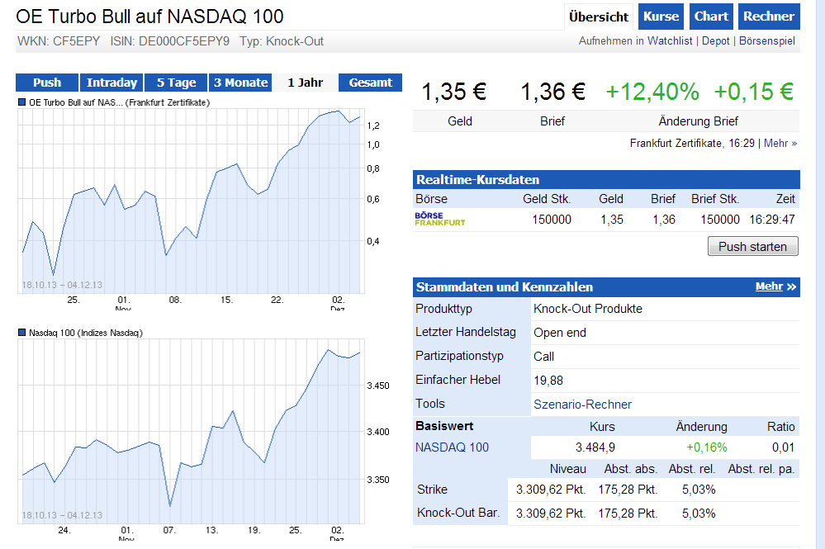Click the blue legend square for OE Turbo Bull
This screenshot has height=549, width=825.
(22, 103)
